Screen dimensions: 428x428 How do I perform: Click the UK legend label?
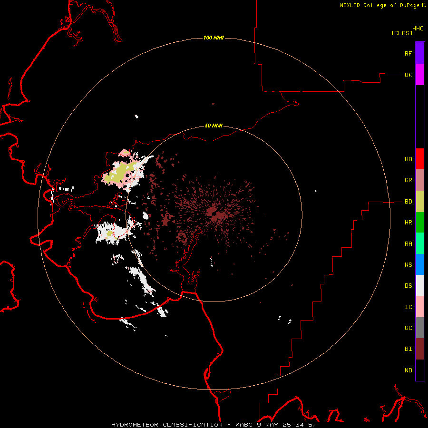click(408, 75)
